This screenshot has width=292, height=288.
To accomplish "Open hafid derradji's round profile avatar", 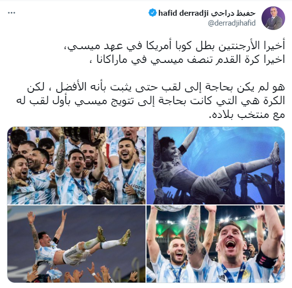I will (273, 18).
